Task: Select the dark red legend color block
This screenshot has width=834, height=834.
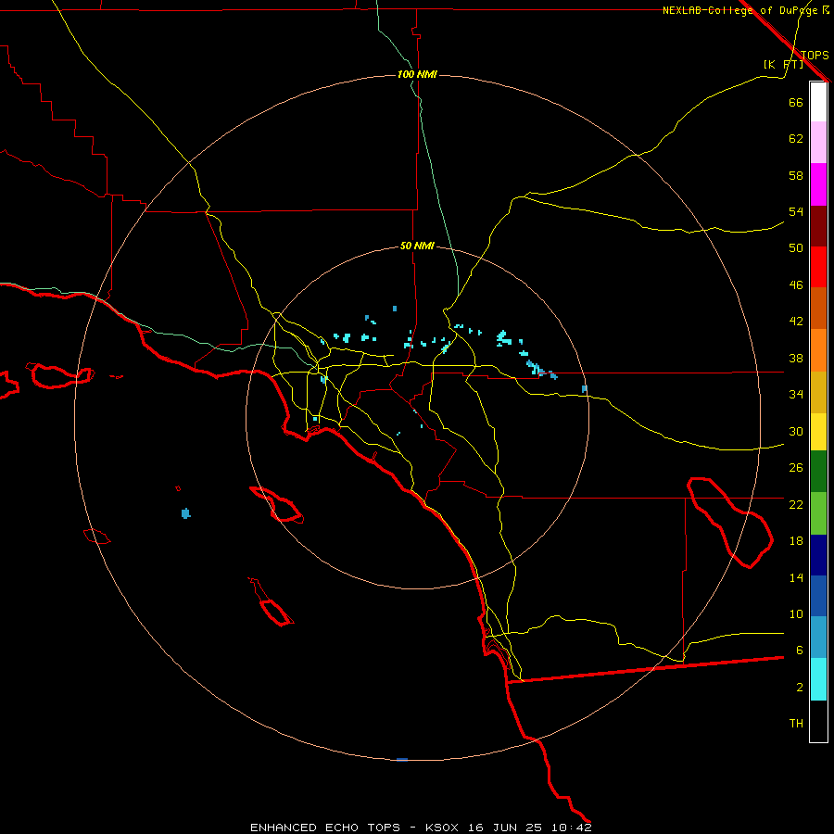Action: coord(818,226)
